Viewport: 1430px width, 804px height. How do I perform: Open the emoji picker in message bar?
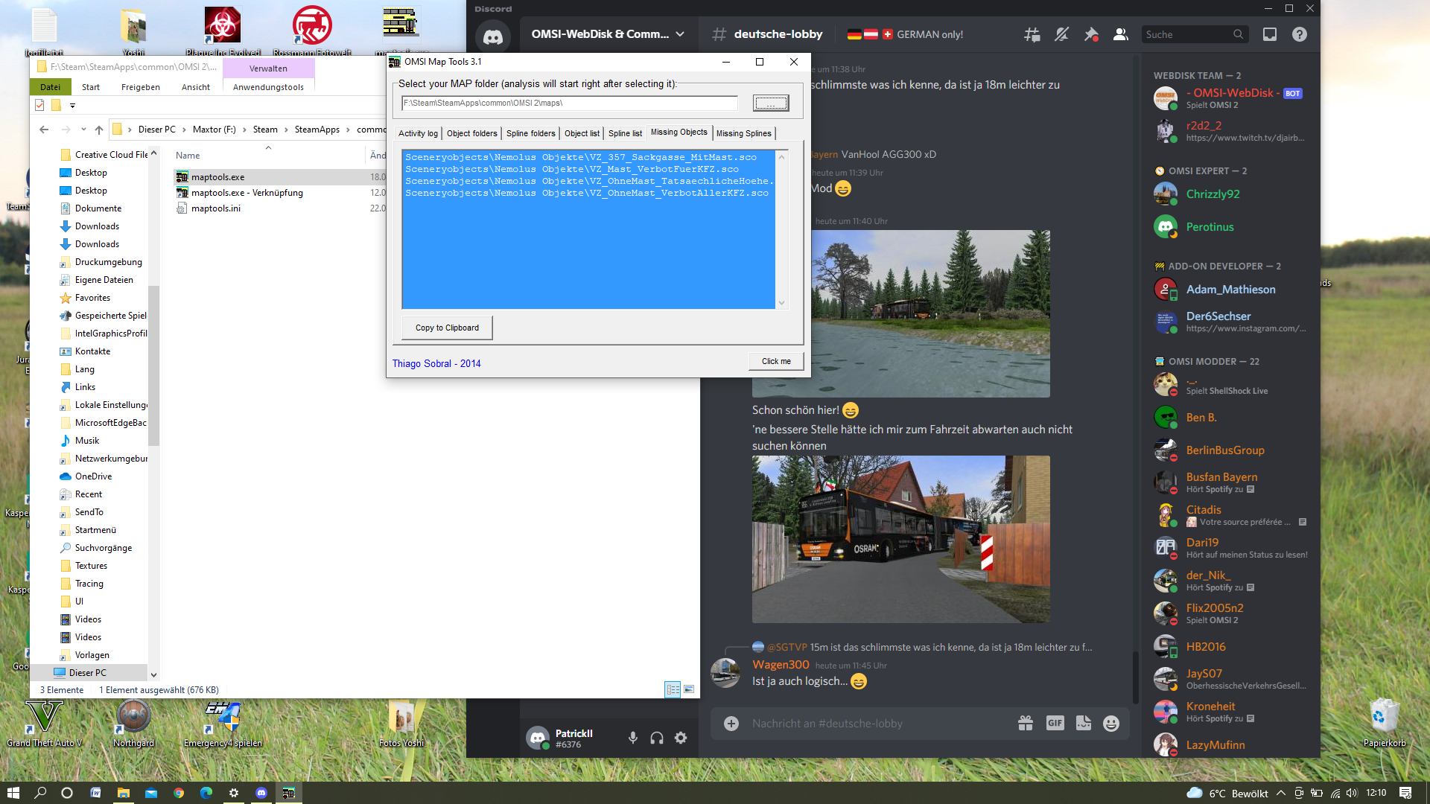[1110, 724]
